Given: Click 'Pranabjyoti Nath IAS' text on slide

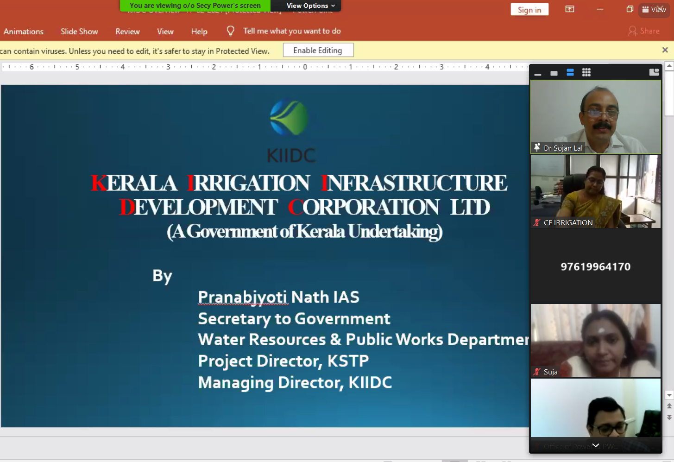Looking at the screenshot, I should click(x=278, y=297).
